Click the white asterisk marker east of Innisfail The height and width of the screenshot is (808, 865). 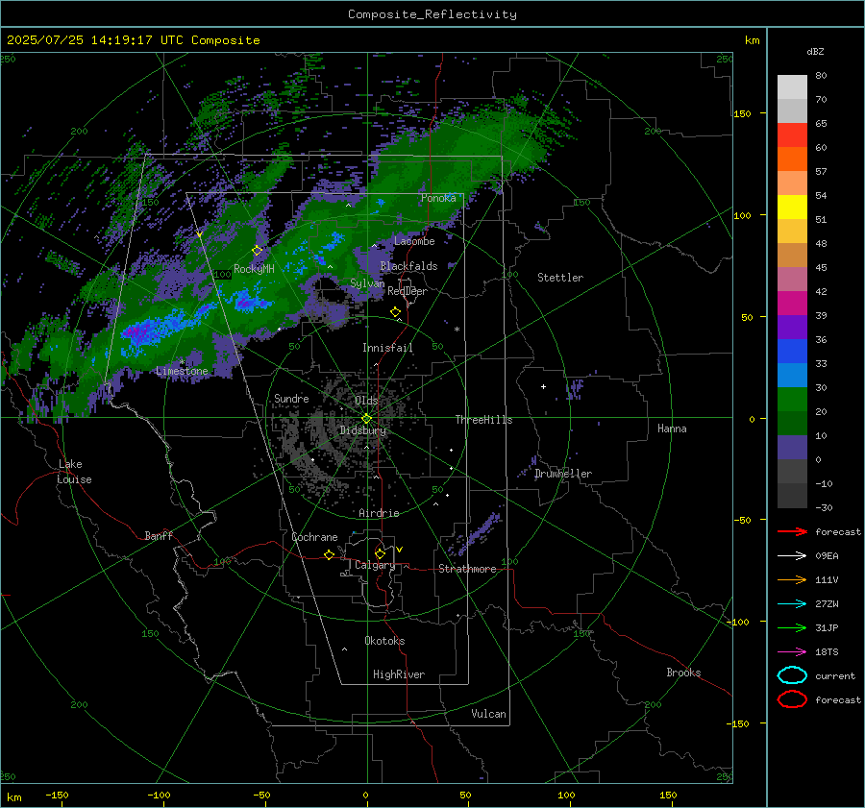point(457,330)
